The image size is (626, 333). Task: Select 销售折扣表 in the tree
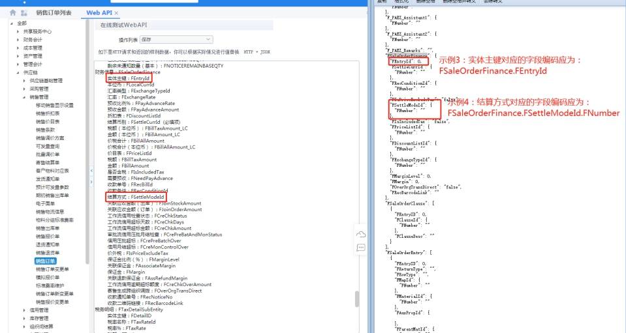(x=48, y=113)
